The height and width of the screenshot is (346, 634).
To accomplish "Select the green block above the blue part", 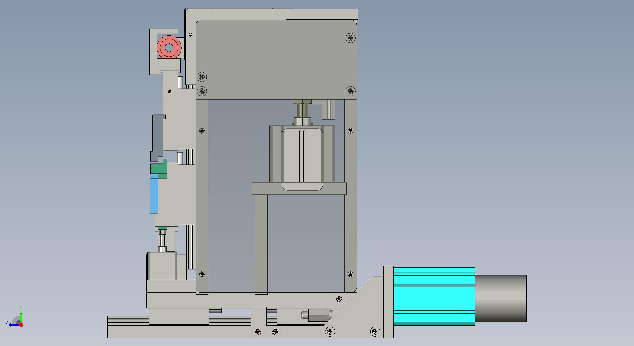I will pos(159,169).
